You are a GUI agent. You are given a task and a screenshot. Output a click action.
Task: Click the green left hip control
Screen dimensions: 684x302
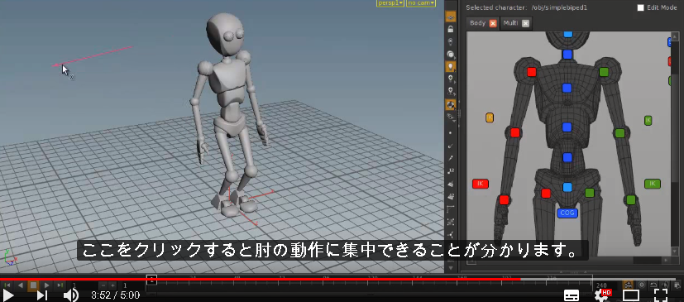click(590, 193)
